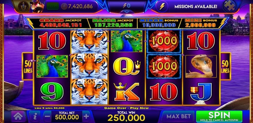Click the cobra symbol on reel five

click(201, 66)
